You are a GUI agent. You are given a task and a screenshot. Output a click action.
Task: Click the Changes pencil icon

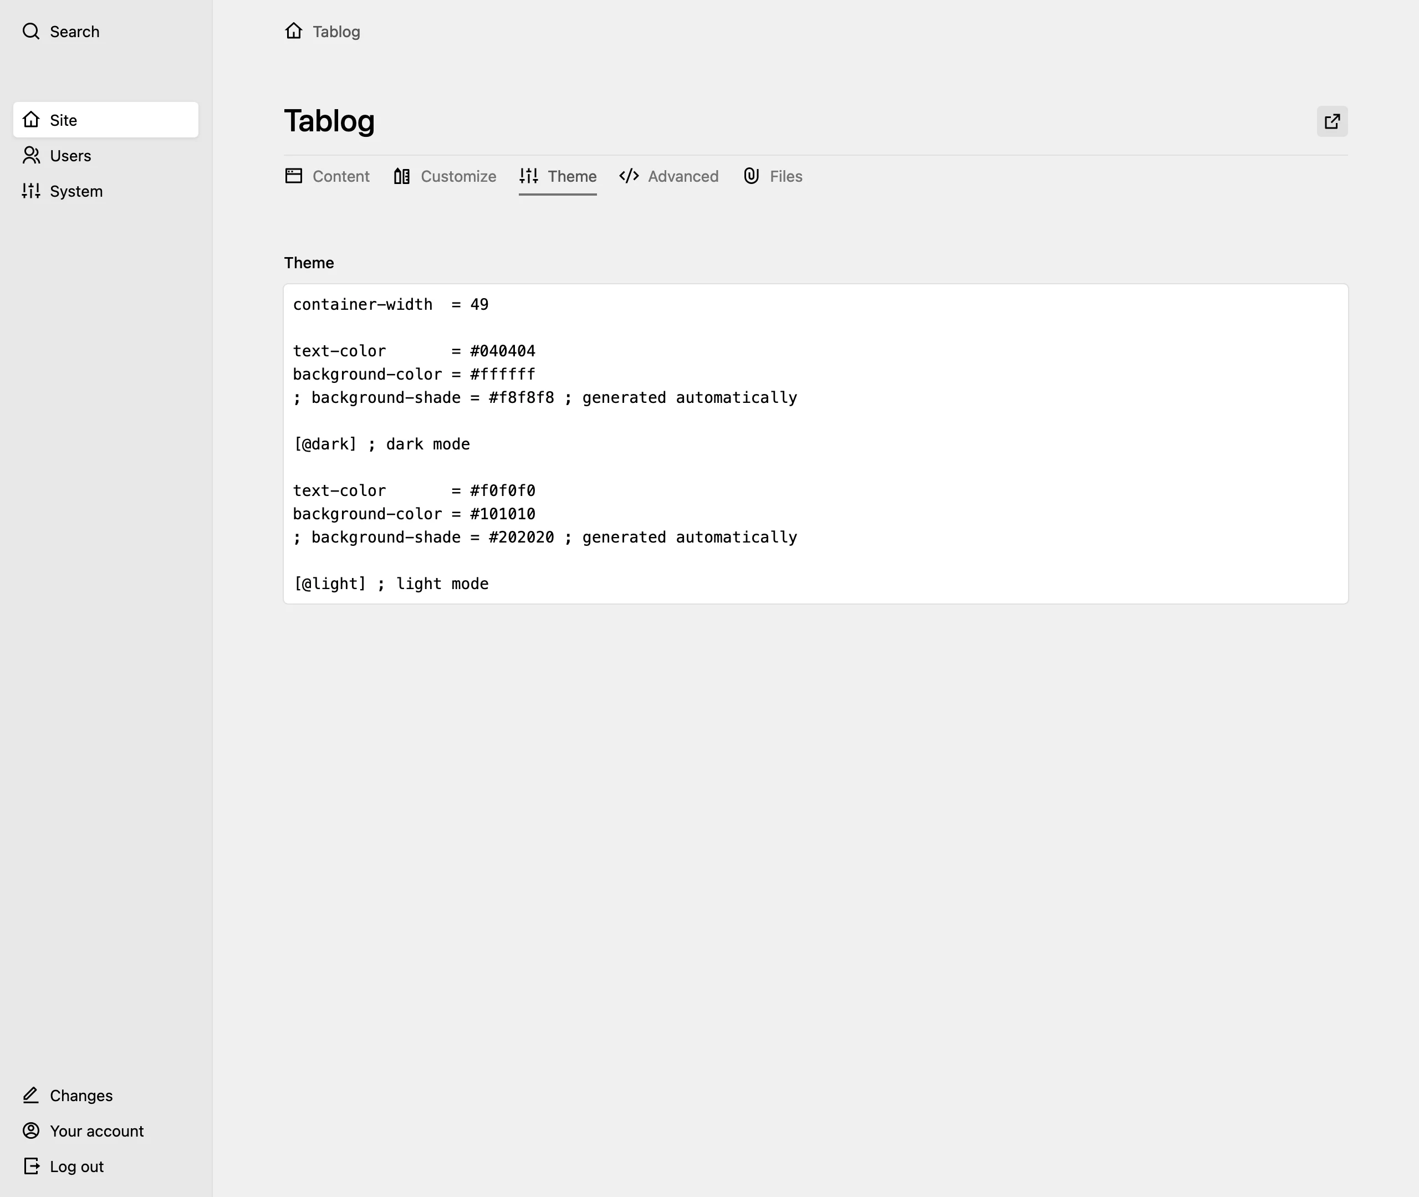coord(31,1095)
